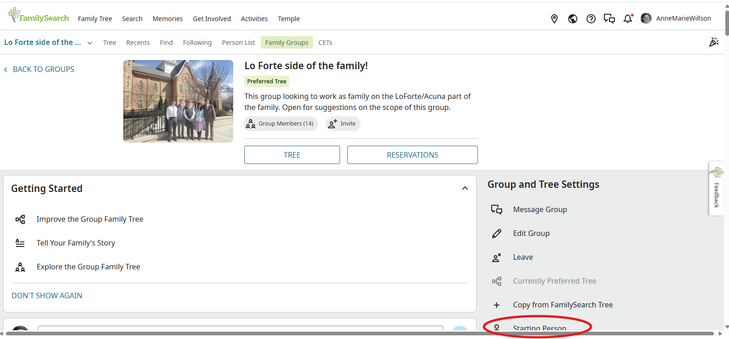Click the RESERVATIONS button

[x=412, y=155]
